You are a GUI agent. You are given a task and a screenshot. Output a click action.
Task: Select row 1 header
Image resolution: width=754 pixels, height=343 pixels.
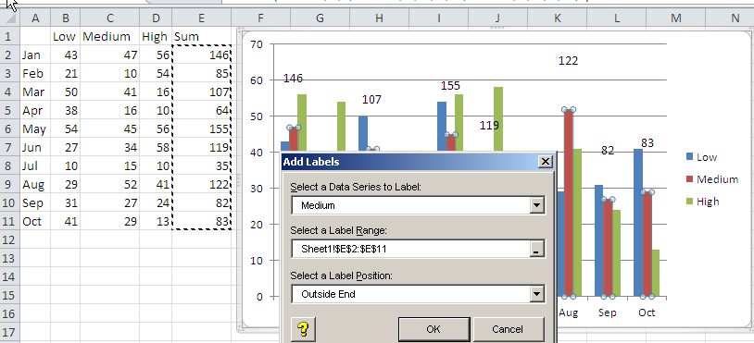9,36
